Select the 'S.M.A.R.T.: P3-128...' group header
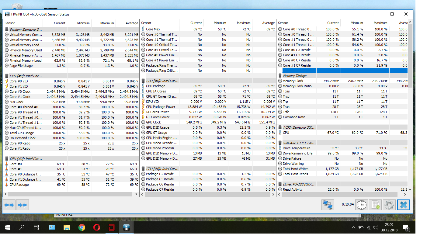Viewport: 427px width, 239px height. tap(343, 143)
